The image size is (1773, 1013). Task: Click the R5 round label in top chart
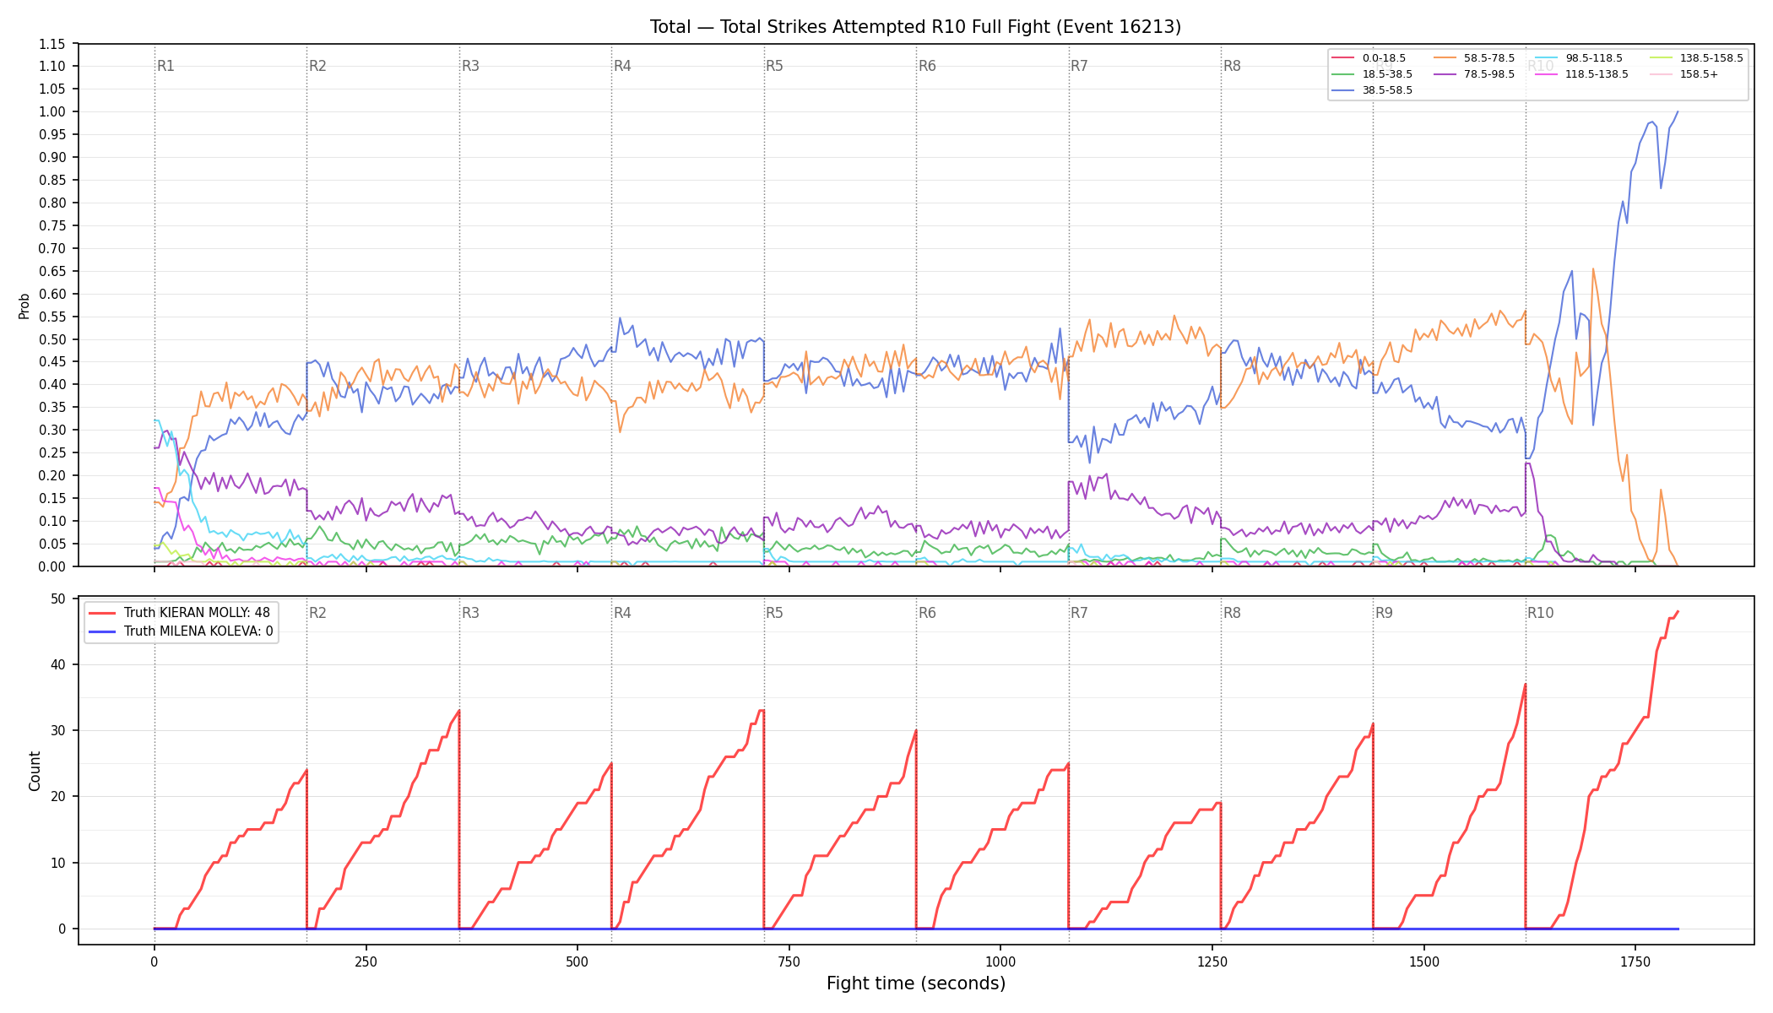[x=774, y=66]
